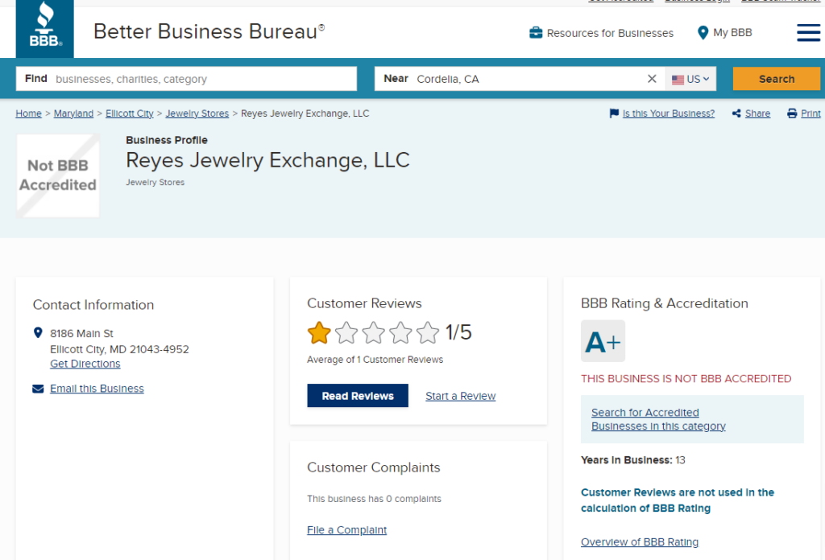Image resolution: width=825 pixels, height=560 pixels.
Task: Click the BBB torch logo
Action: point(45,28)
